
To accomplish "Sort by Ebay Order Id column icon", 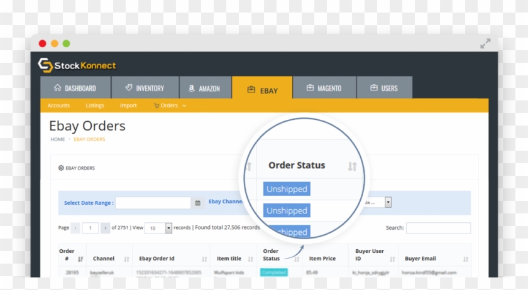I will (204, 259).
